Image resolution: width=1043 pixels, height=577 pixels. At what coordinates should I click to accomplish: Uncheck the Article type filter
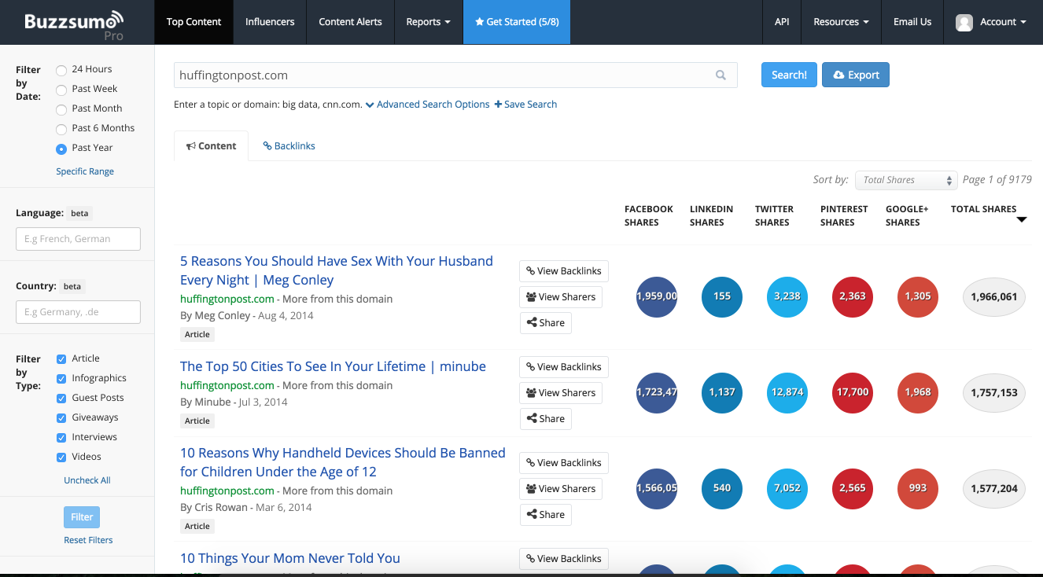pyautogui.click(x=61, y=359)
